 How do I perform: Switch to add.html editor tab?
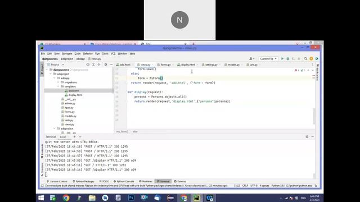click(x=125, y=65)
